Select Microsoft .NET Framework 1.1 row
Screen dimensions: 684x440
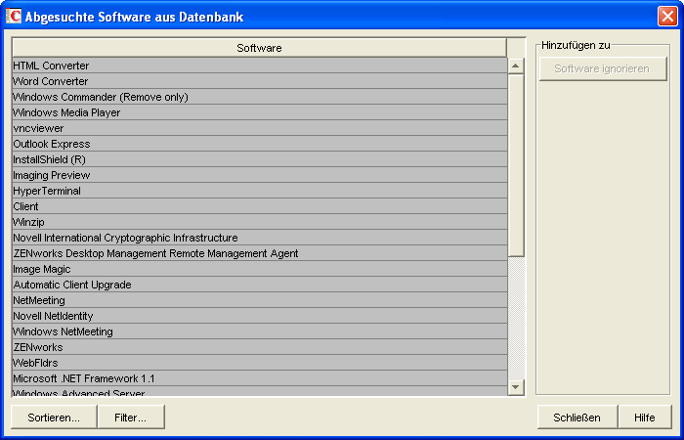260,379
